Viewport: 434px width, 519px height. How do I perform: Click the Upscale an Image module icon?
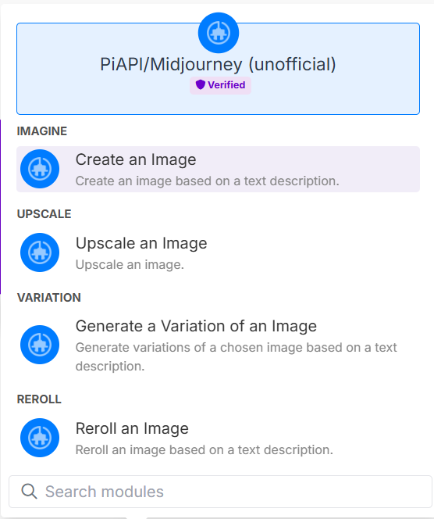tap(40, 252)
